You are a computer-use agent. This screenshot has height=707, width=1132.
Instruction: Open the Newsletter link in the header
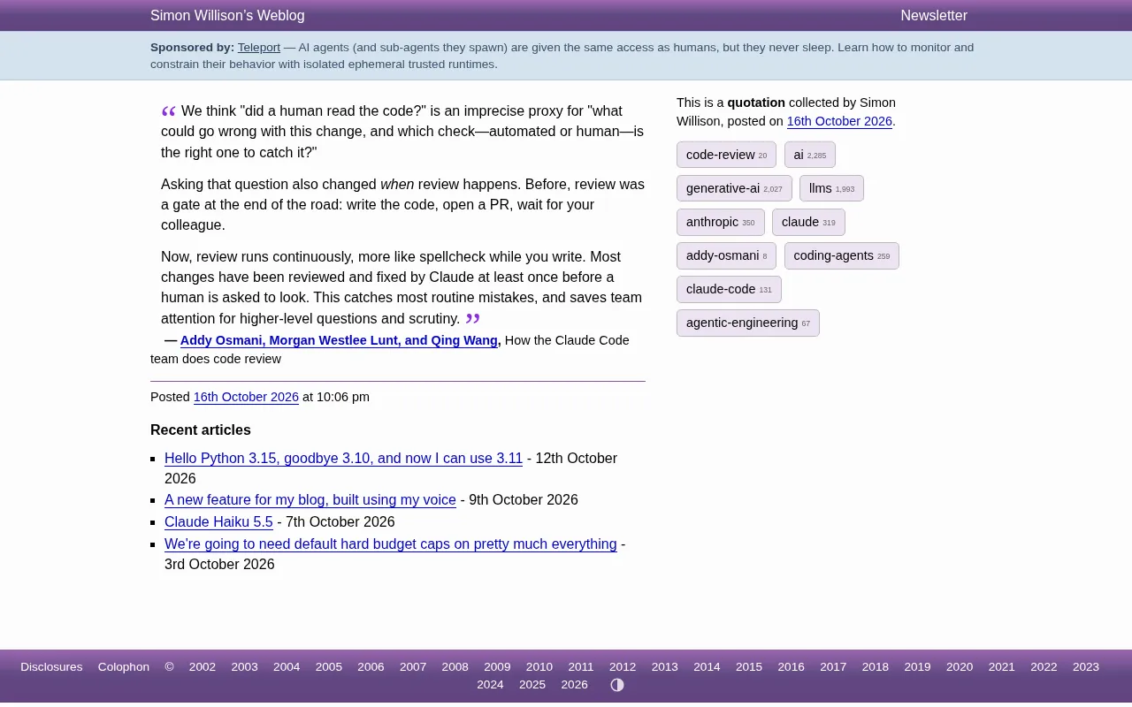click(934, 16)
